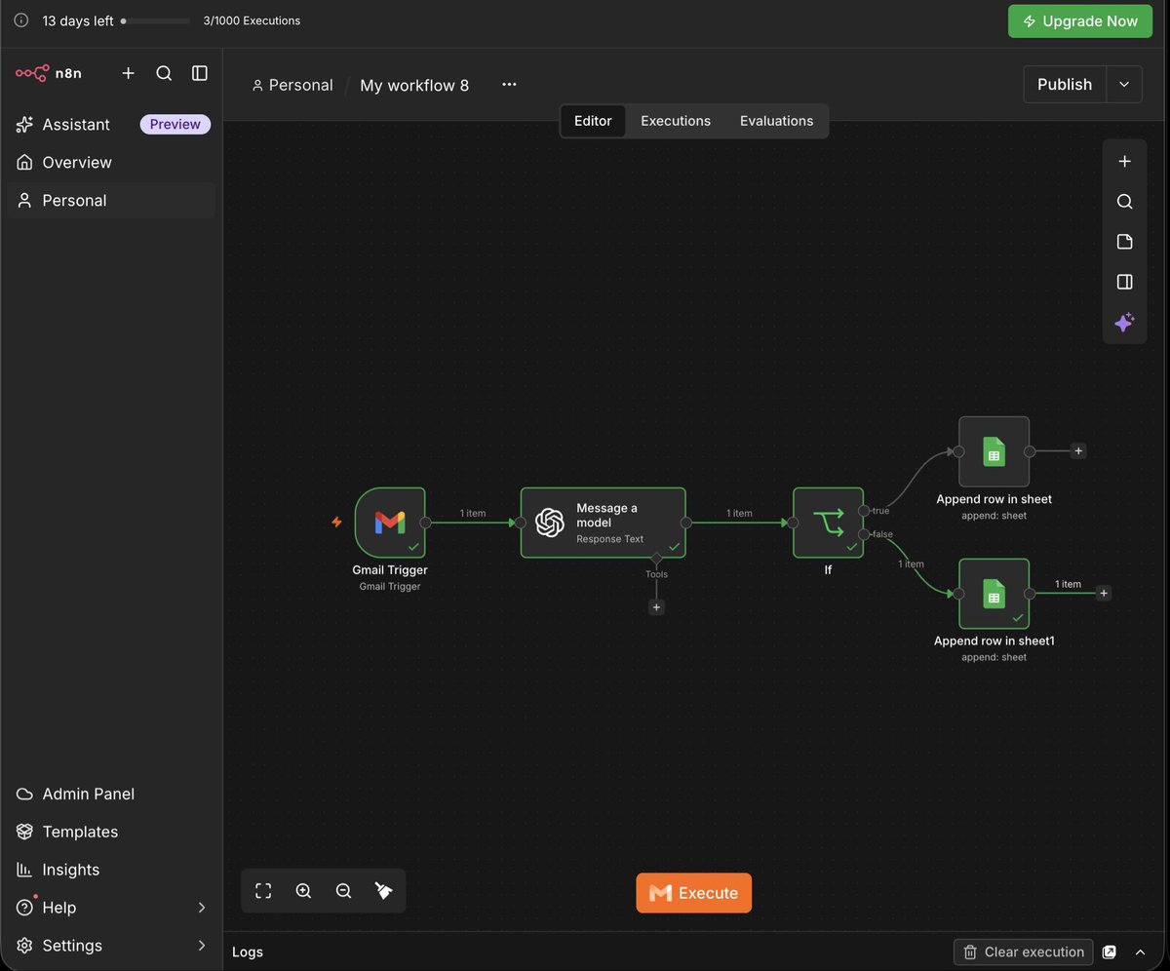
Task: Select Personal in the sidebar
Action: click(111, 200)
